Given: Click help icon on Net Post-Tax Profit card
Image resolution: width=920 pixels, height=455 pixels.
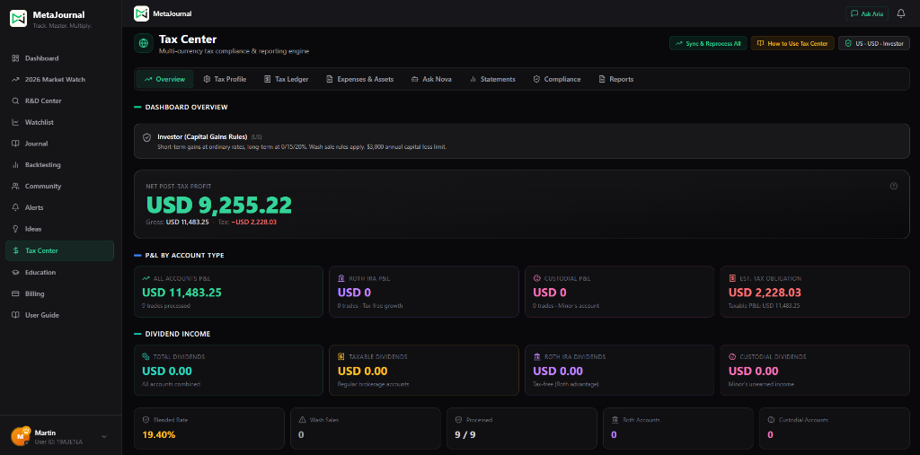Looking at the screenshot, I should [x=894, y=187].
